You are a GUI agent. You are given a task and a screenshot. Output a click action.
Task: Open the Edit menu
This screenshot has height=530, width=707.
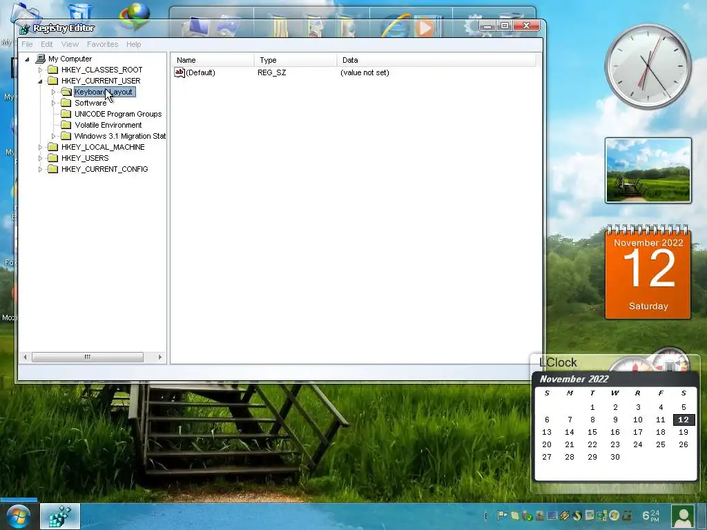point(46,44)
